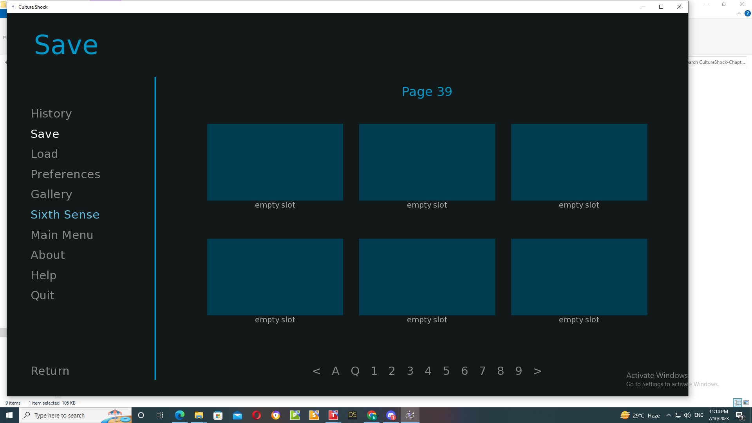Open the History menu

[x=51, y=113]
